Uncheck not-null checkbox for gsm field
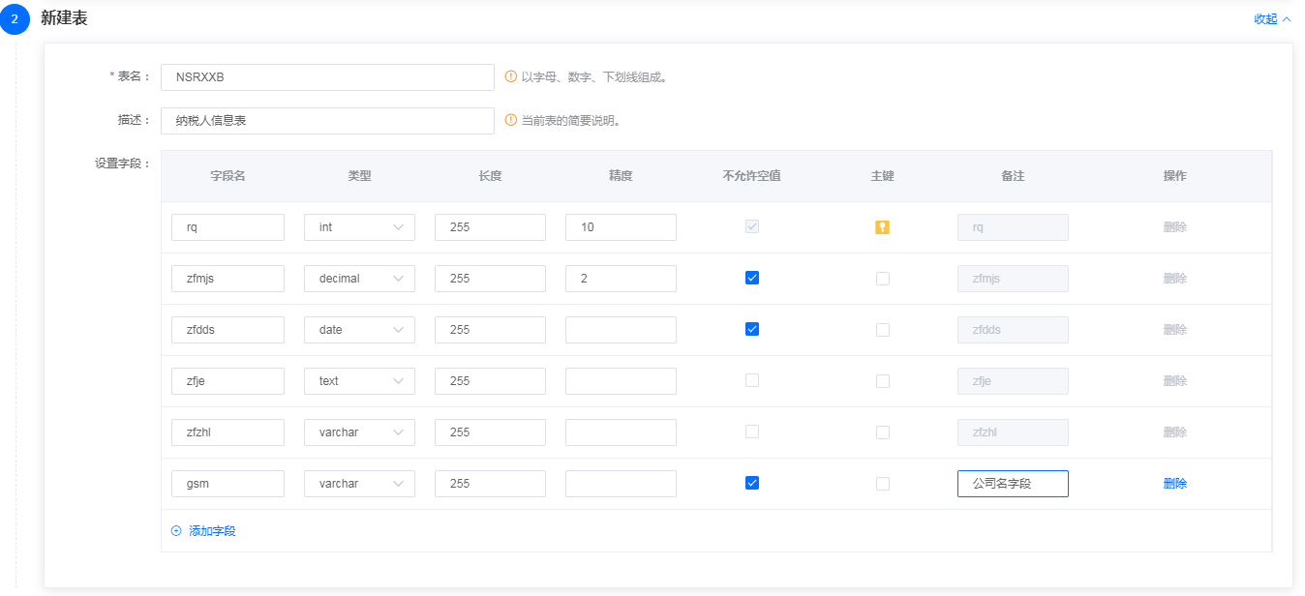The width and height of the screenshot is (1305, 596). tap(752, 483)
